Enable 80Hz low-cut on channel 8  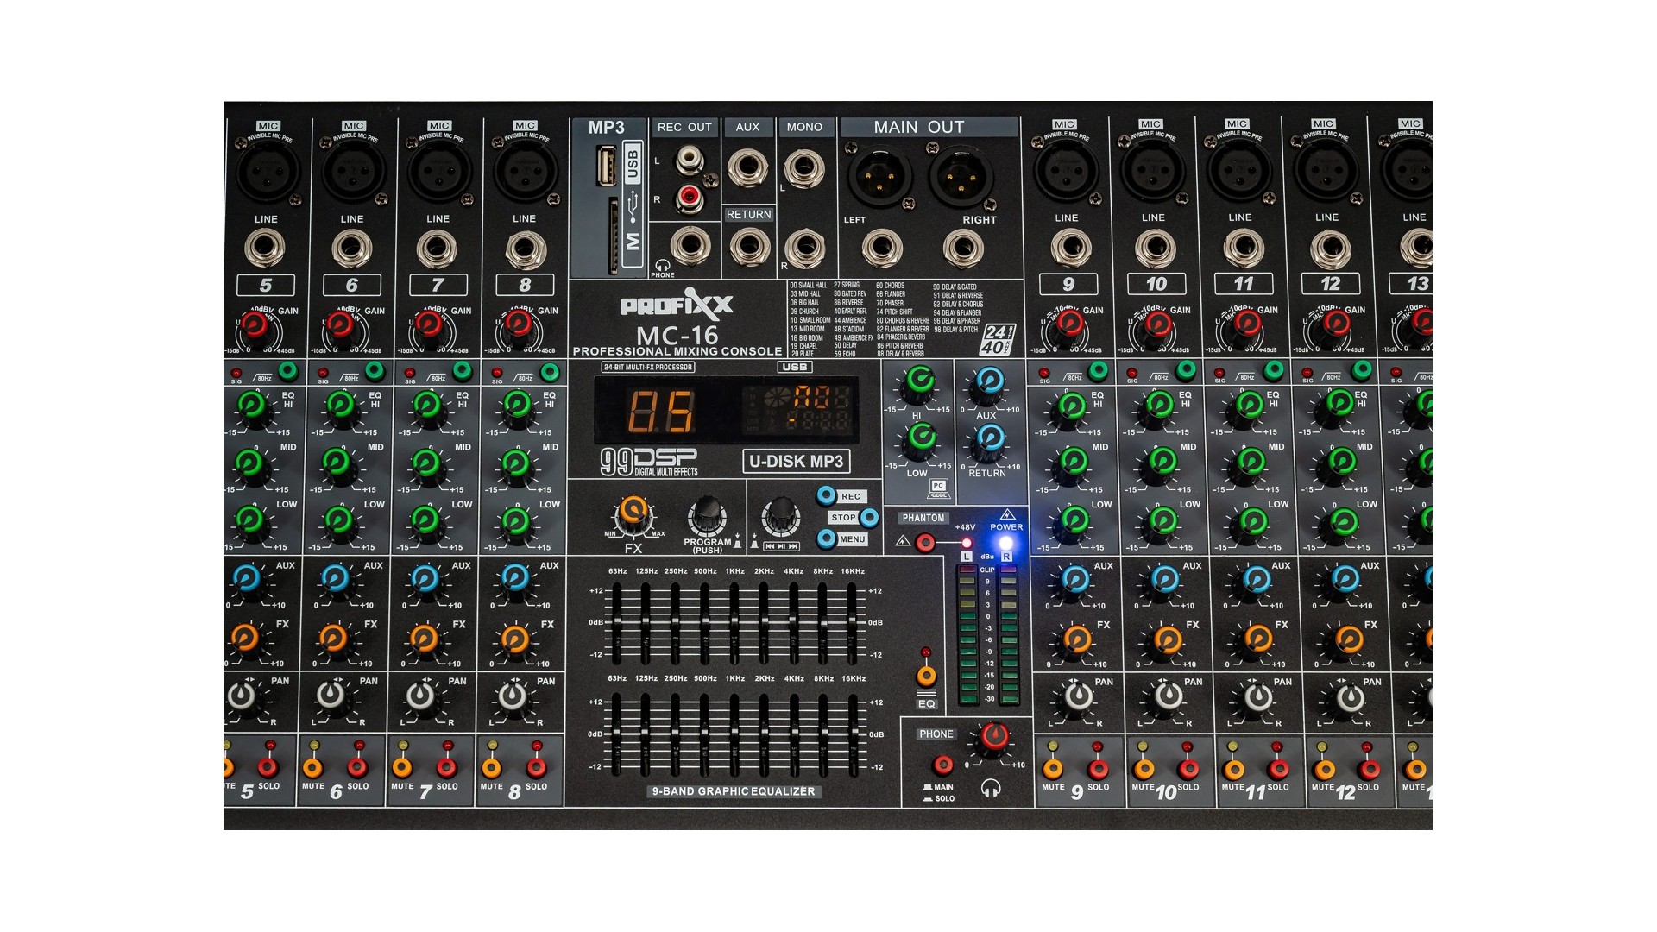[550, 371]
